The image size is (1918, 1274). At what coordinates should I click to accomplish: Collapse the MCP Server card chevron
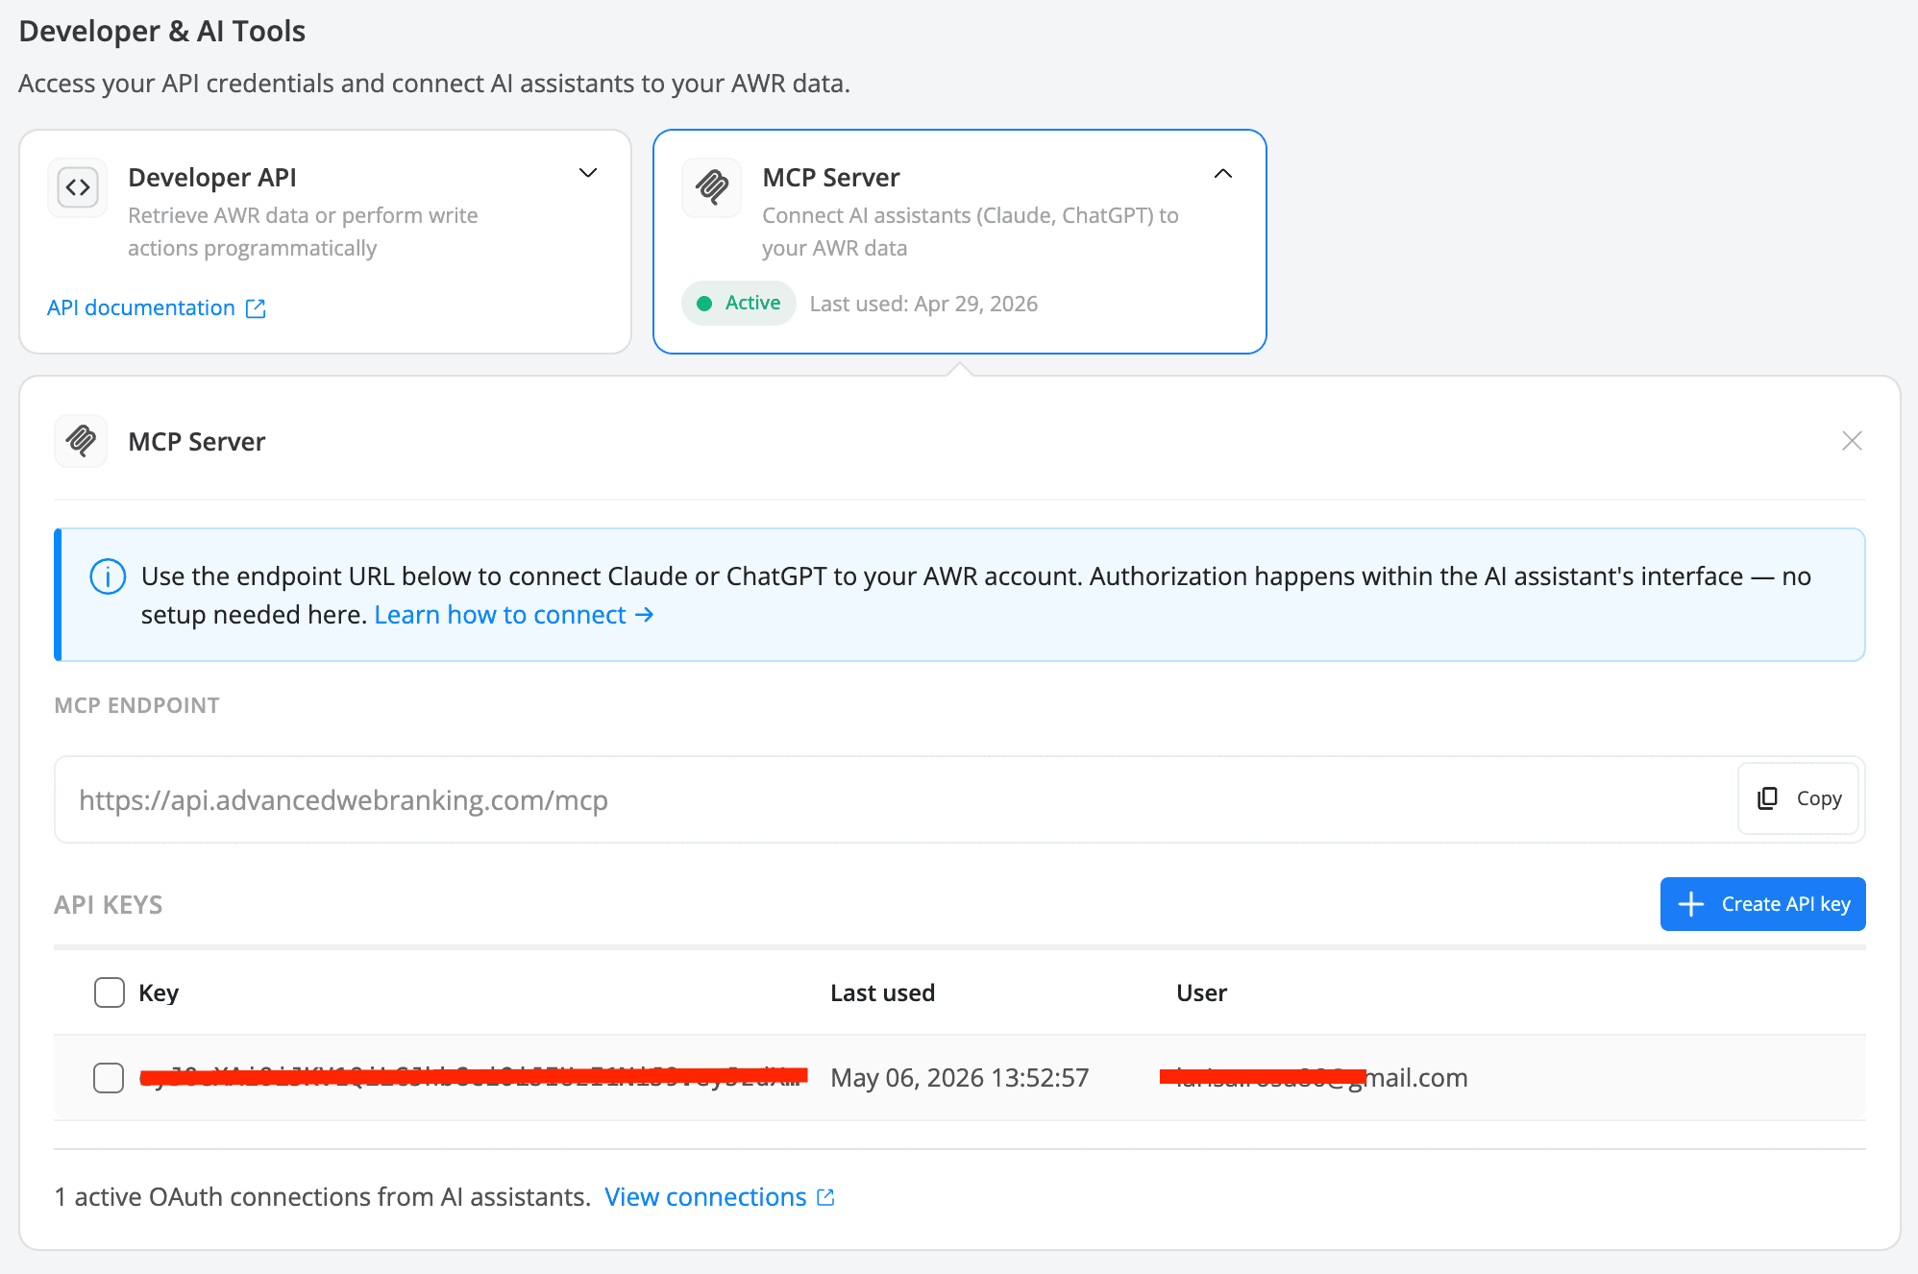[1223, 174]
